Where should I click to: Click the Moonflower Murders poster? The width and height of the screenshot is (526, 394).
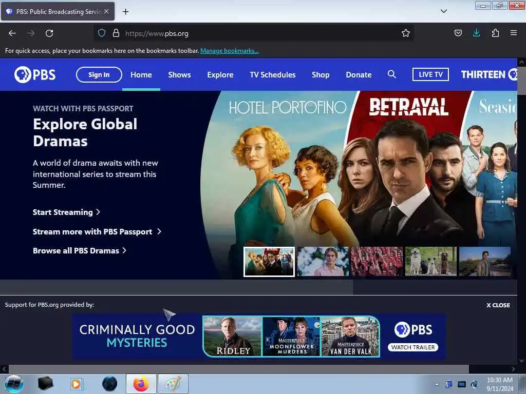[x=292, y=337]
